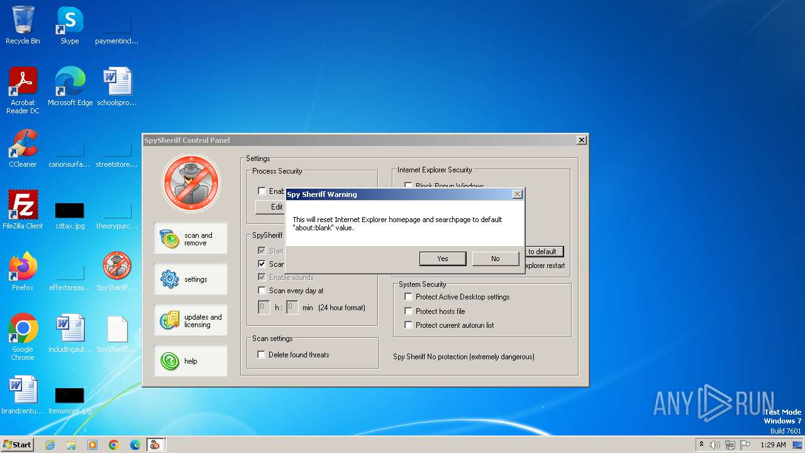The width and height of the screenshot is (805, 453).
Task: Click the scan minutes input field
Action: (292, 308)
